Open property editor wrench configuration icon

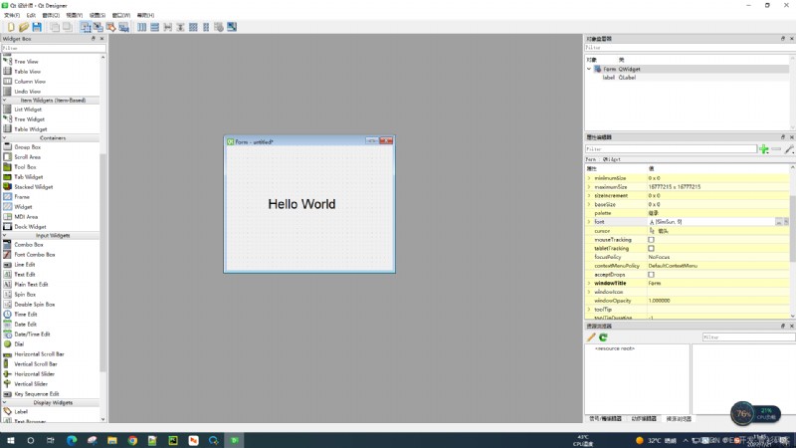click(x=789, y=148)
